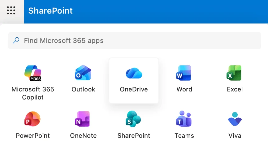Click the 'PowerPoint' label text
Viewport: 268px width, 152px height.
click(x=33, y=136)
